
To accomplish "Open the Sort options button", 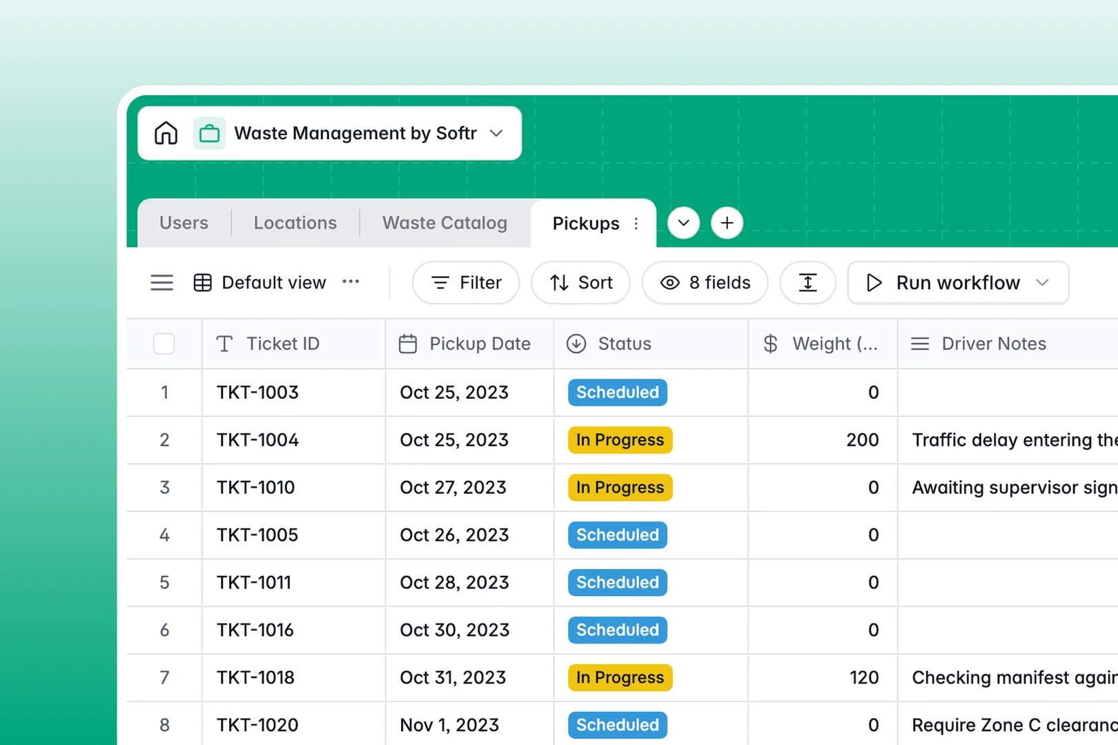I will pyautogui.click(x=580, y=283).
